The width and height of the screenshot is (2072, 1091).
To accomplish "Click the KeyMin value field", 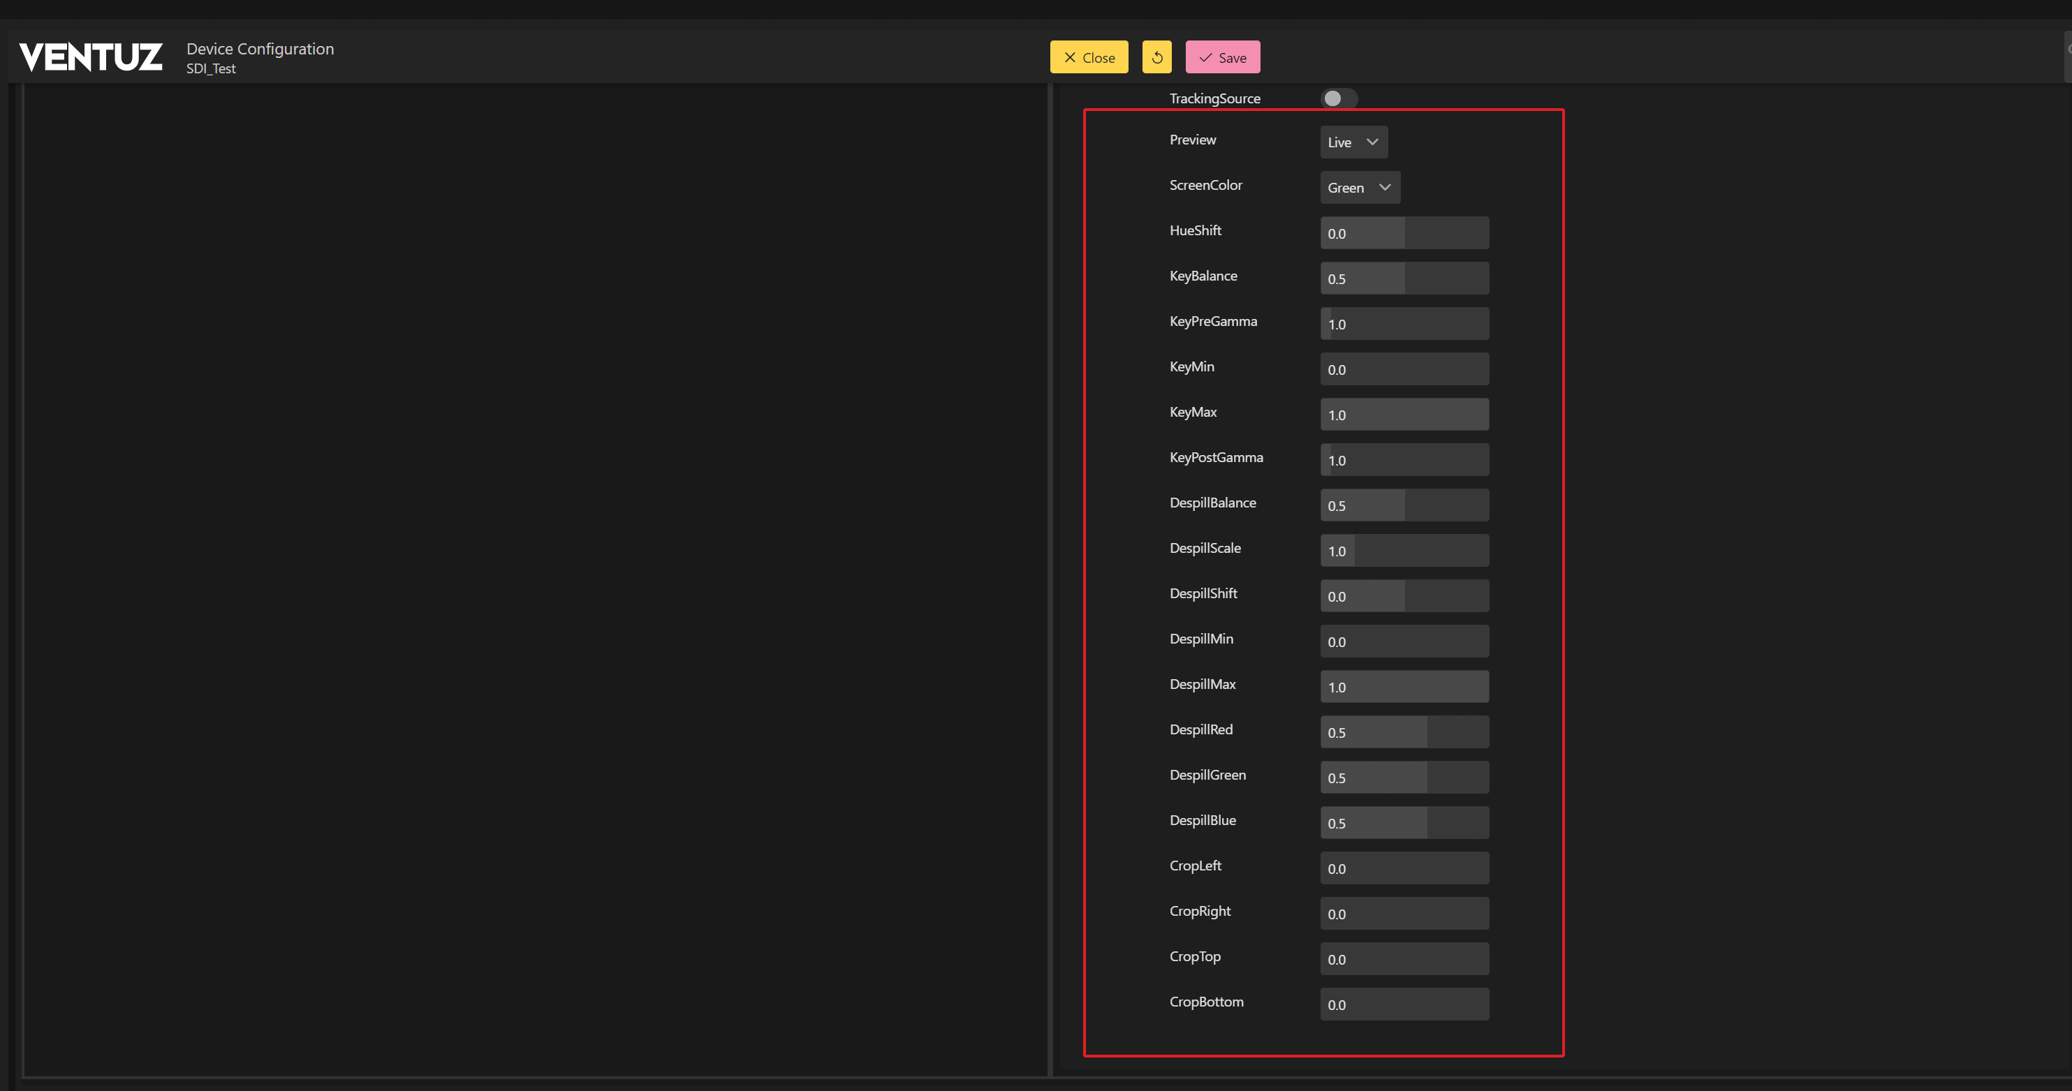I will (x=1404, y=369).
